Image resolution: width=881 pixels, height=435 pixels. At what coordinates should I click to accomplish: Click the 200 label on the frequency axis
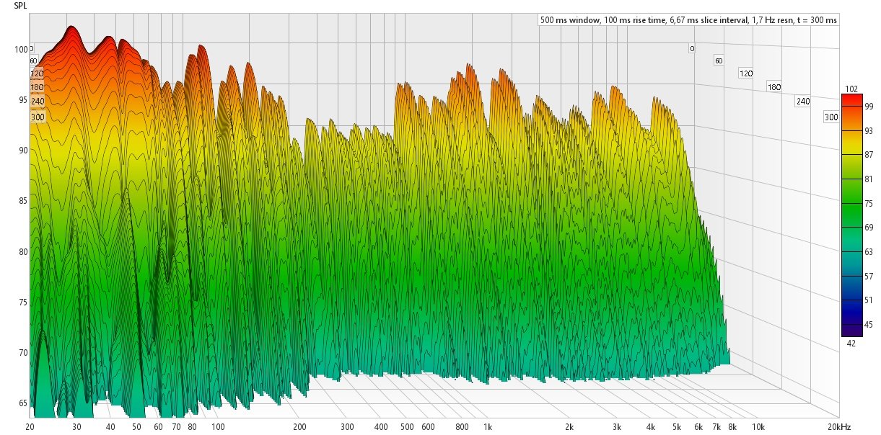[299, 427]
